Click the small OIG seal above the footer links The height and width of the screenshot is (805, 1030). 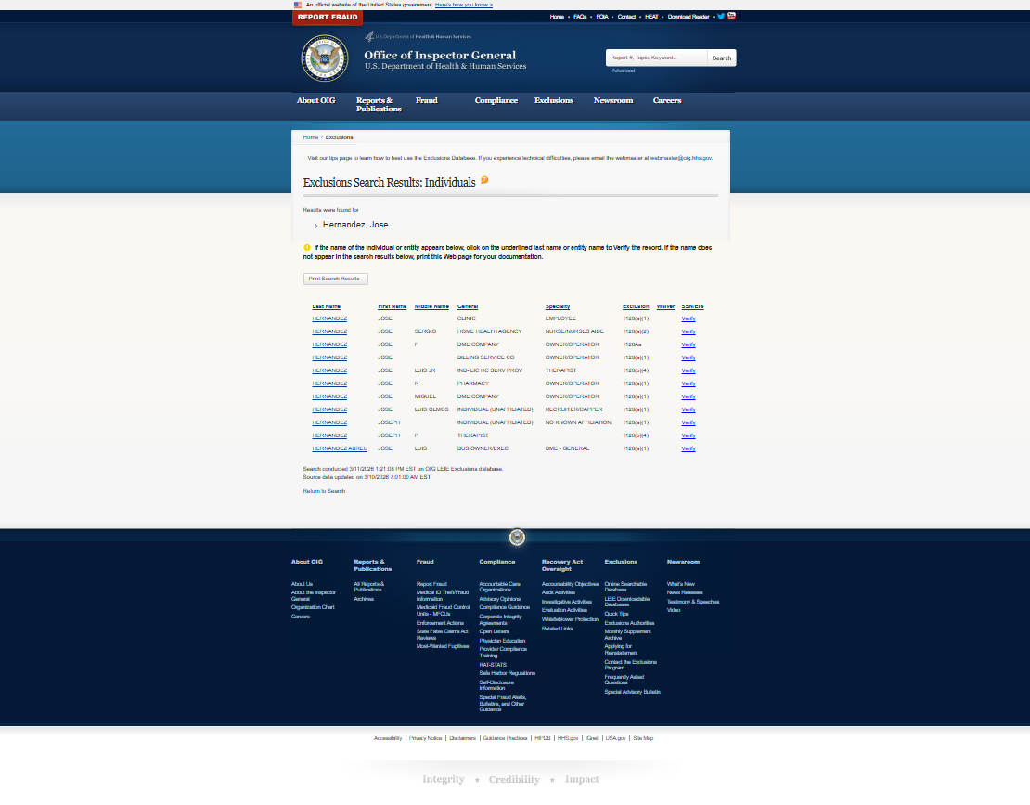point(517,538)
